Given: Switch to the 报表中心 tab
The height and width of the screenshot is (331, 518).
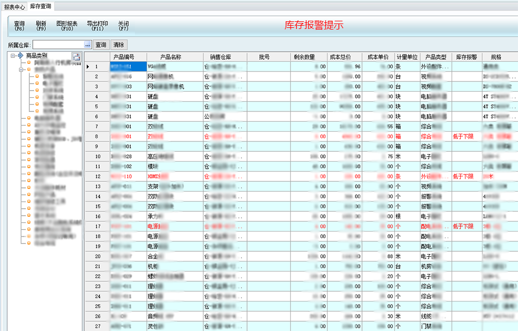Looking at the screenshot, I should coord(14,7).
